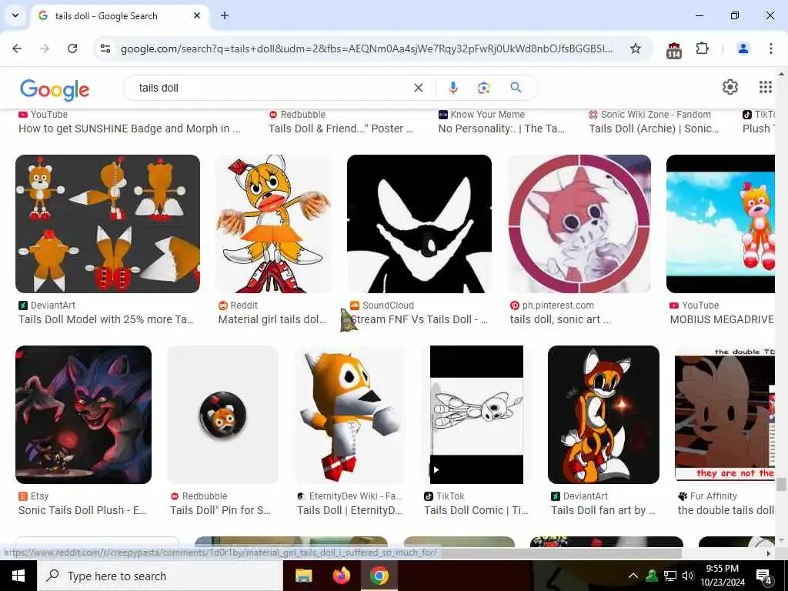Bookmark this page with the star icon
788x591 pixels.
tap(635, 48)
